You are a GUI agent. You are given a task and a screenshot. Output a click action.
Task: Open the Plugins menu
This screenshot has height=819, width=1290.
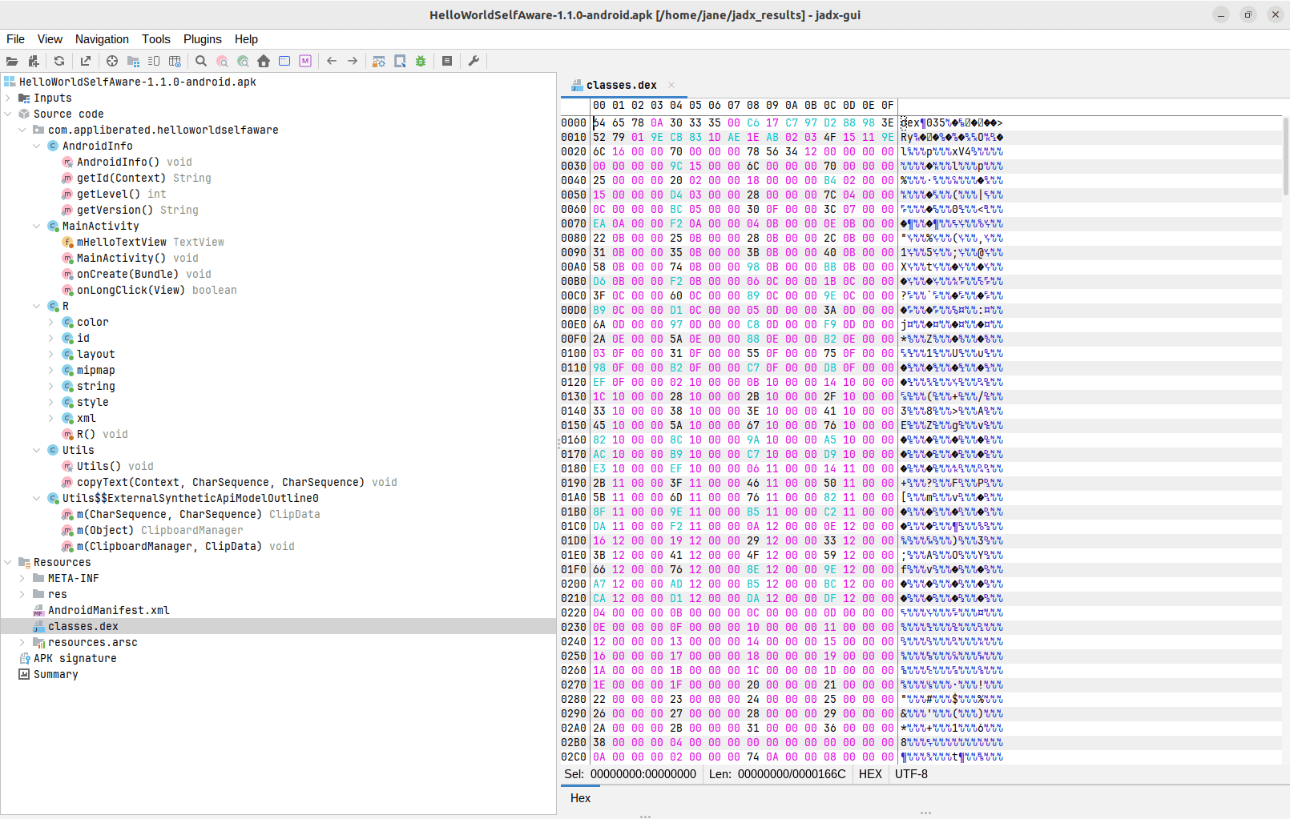click(202, 39)
